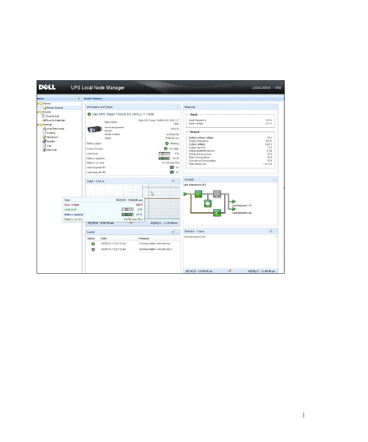Click the battery block in Synoptic
Image resolution: width=368 pixels, height=442 pixels.
208,203
